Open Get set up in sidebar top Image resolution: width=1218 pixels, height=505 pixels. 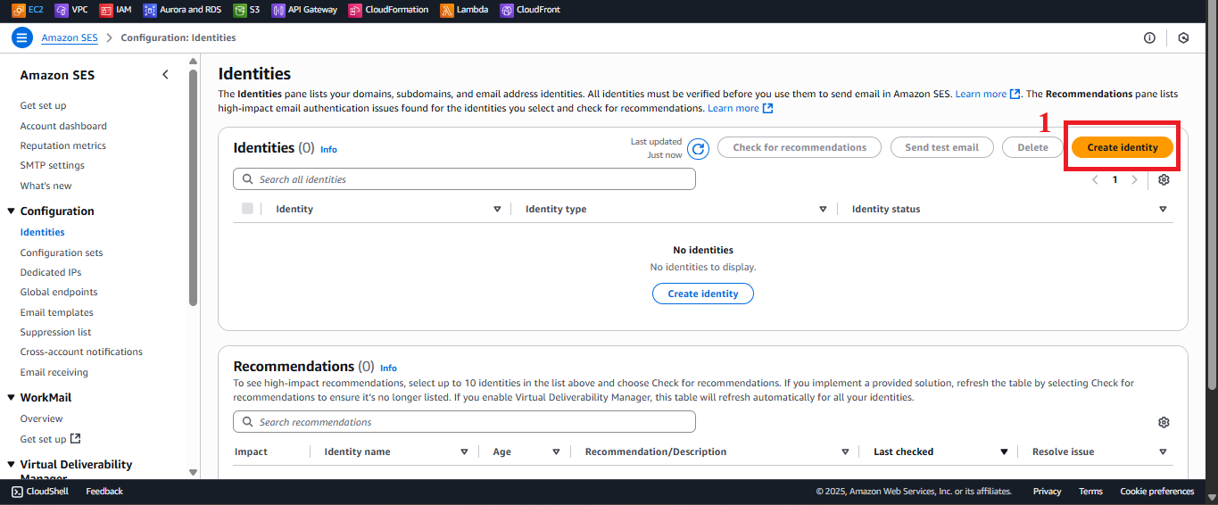43,105
